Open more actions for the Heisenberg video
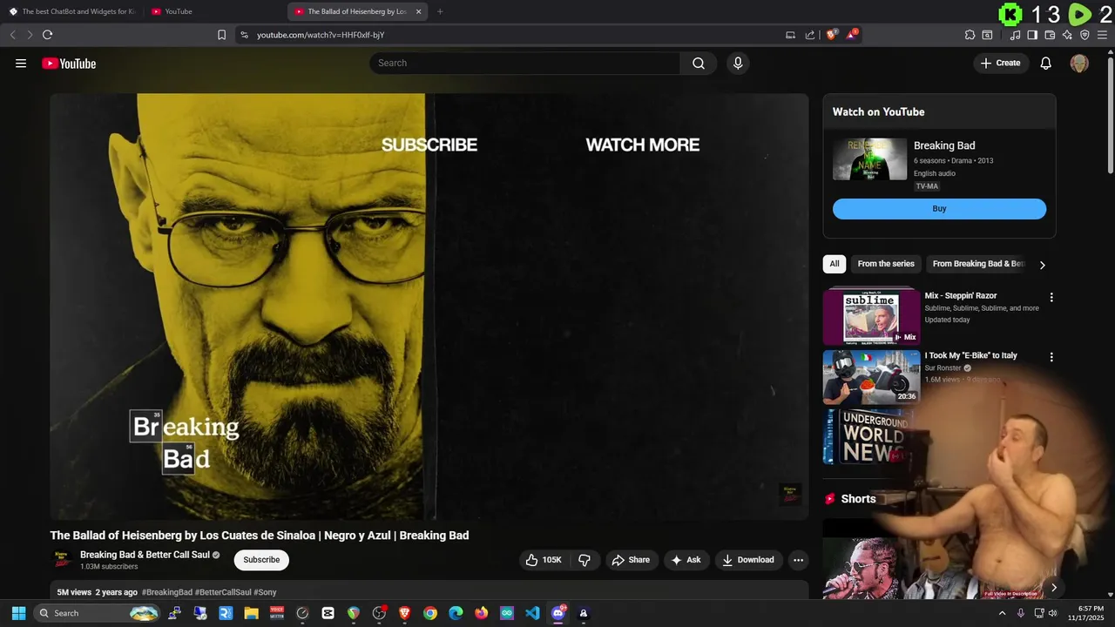Screen dimensions: 1115x627 pos(798,560)
